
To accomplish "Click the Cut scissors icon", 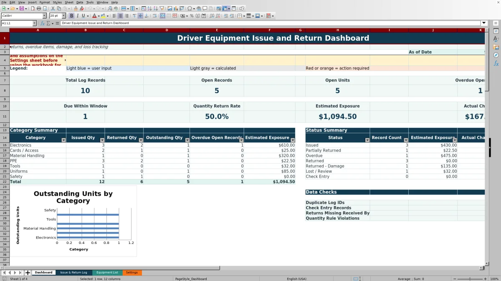I will [53, 8].
